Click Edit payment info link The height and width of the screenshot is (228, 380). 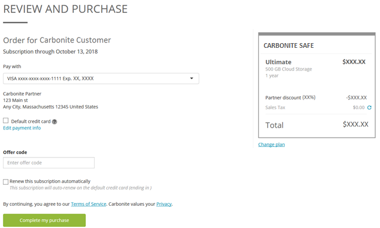[x=22, y=128]
